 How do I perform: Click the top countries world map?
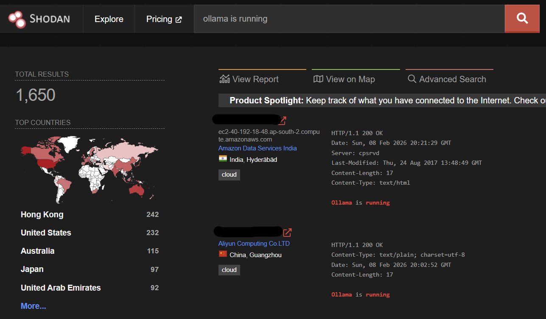click(89, 169)
